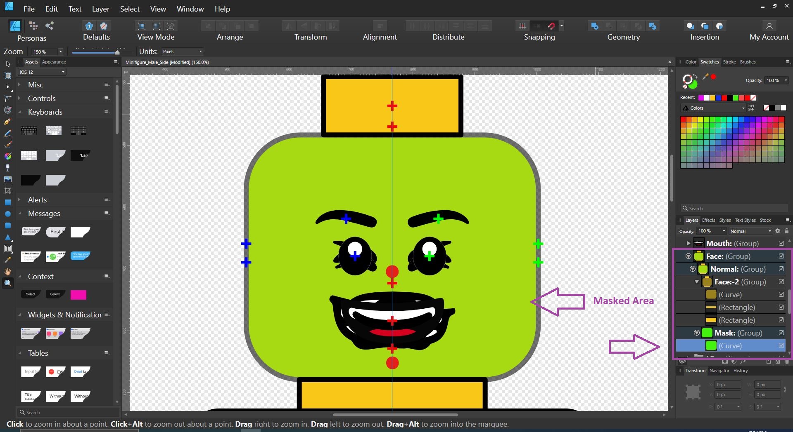Viewport: 793px width, 432px height.
Task: Hide the solid-yellow Rectangle layer under Face:-2
Action: pos(781,320)
